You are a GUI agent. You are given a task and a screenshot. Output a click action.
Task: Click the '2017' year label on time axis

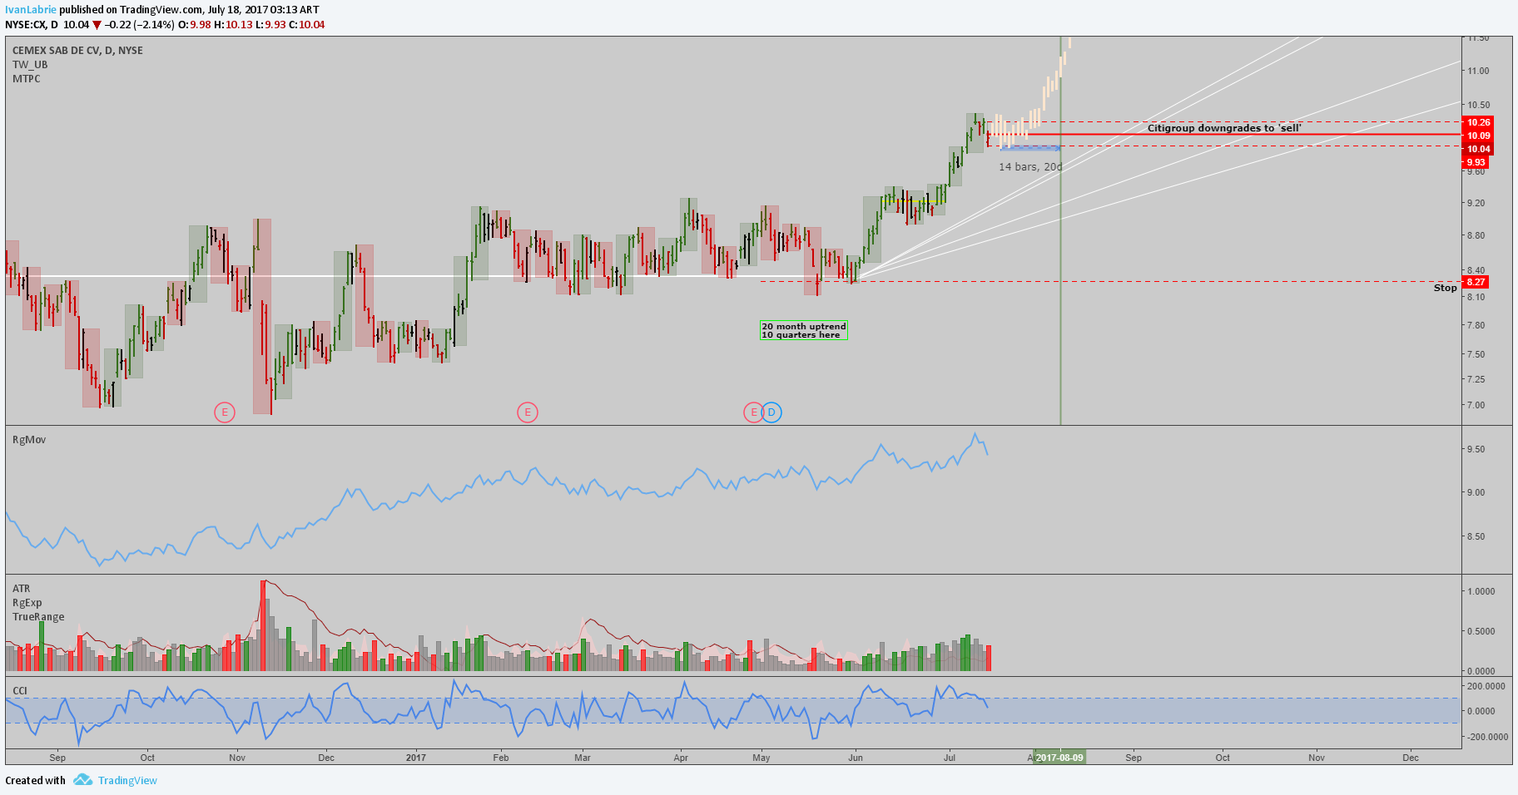[415, 758]
